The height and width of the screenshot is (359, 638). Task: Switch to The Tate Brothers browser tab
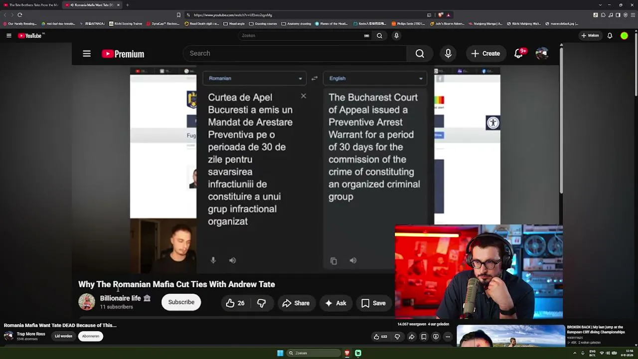coord(31,5)
